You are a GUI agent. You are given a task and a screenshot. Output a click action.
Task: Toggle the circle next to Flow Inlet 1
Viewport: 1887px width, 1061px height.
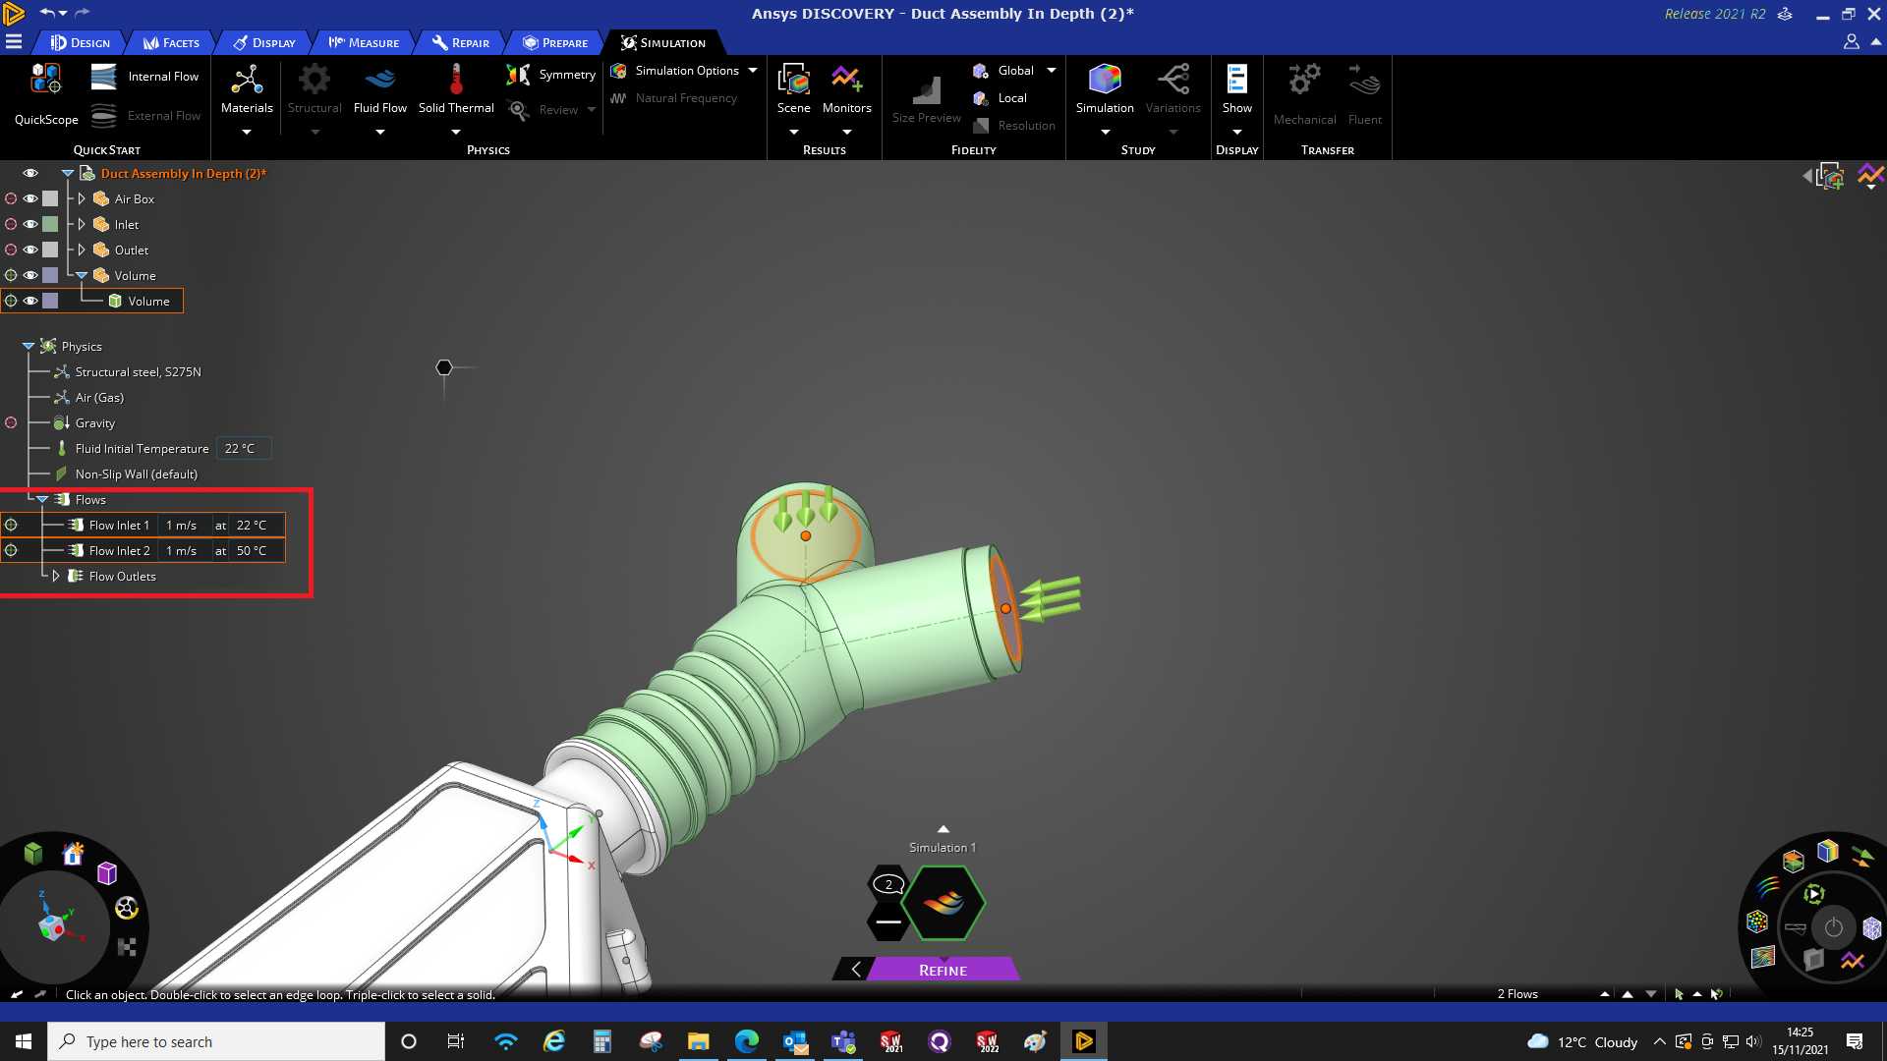[x=11, y=526]
